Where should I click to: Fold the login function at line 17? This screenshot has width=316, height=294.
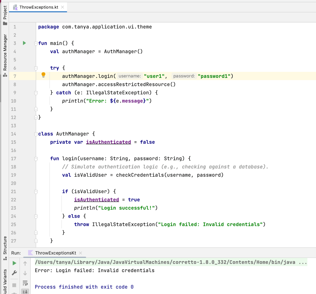point(36,159)
